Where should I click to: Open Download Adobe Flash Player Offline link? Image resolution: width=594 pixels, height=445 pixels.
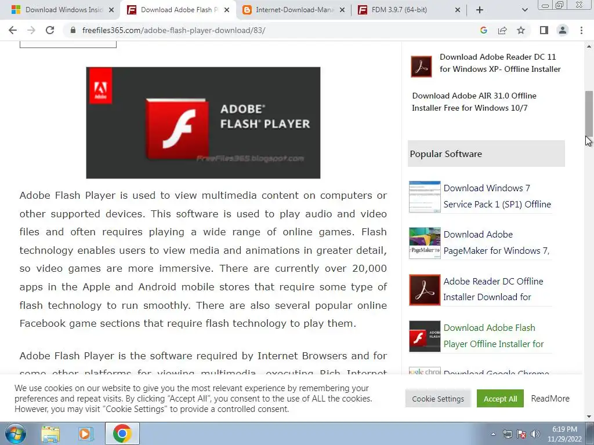494,335
